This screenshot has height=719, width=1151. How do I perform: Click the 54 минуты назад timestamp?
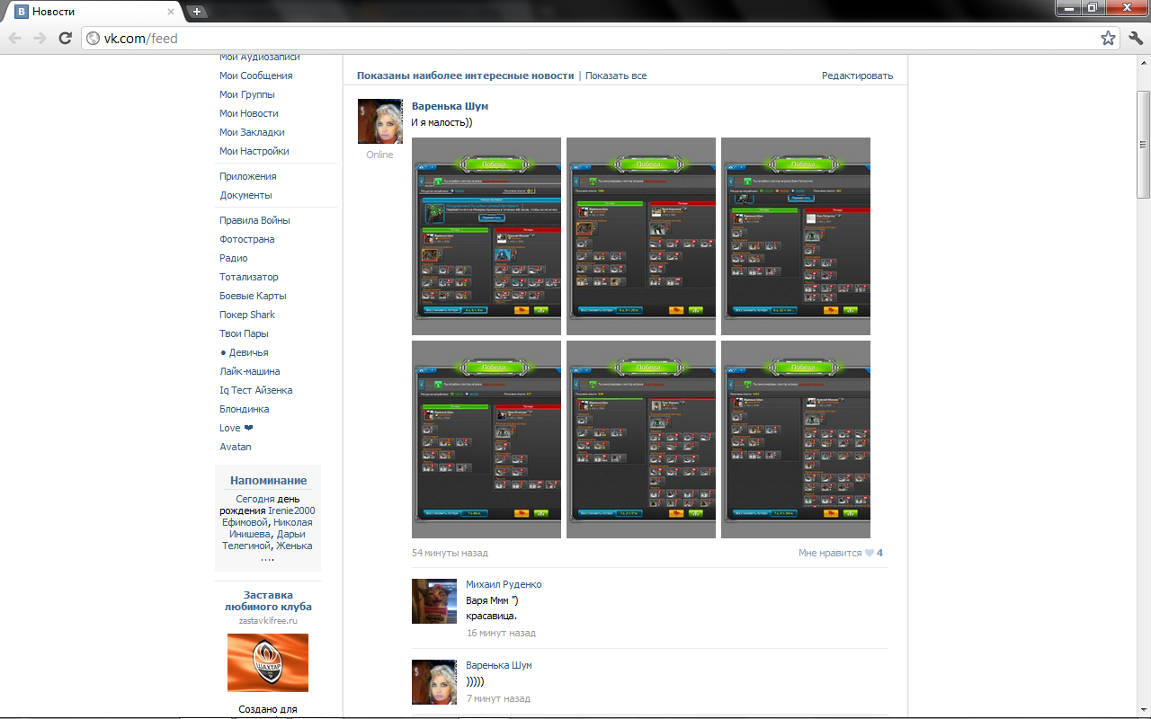(450, 553)
